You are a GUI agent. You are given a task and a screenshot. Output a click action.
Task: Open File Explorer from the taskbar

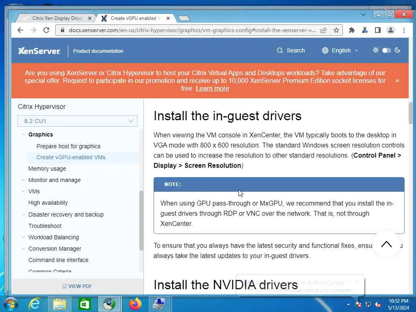coord(60,304)
